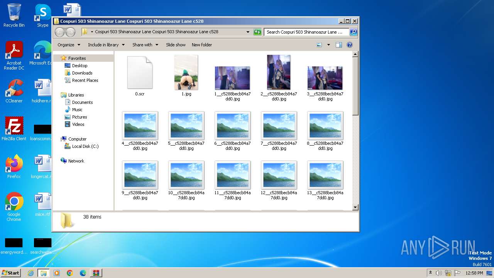Image resolution: width=494 pixels, height=278 pixels.
Task: Click the Slide show button
Action: pyautogui.click(x=176, y=45)
